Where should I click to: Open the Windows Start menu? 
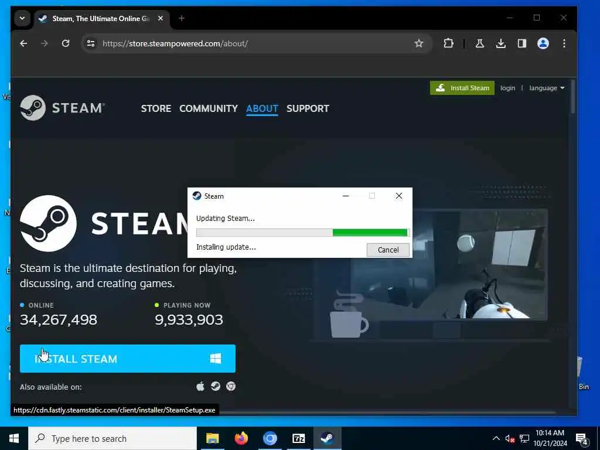point(14,438)
